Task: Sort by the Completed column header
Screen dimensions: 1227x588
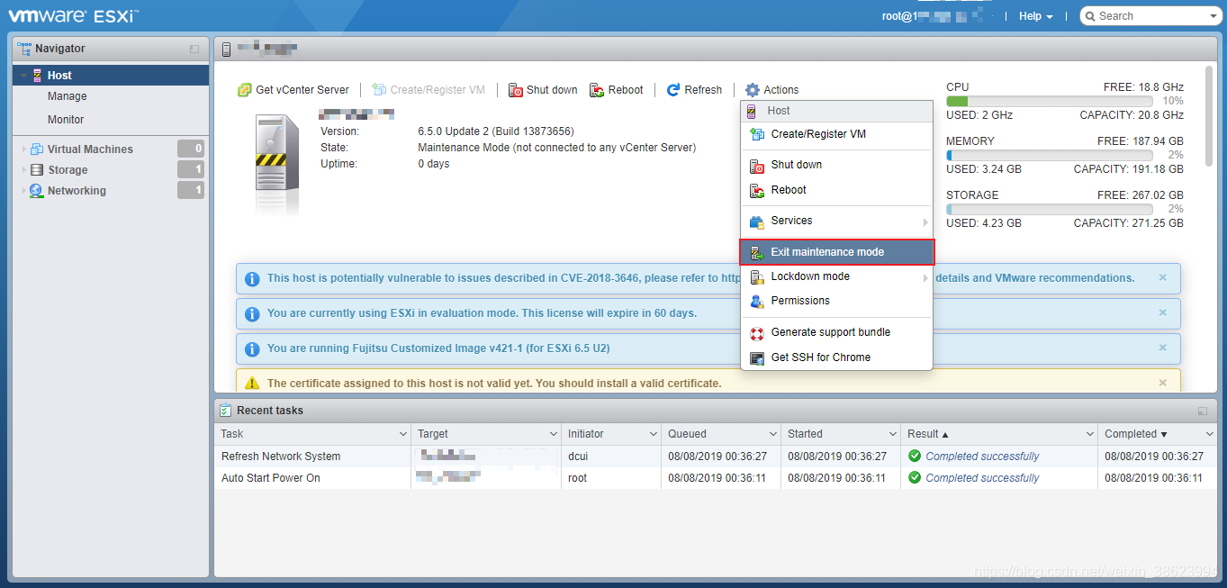Action: (x=1156, y=434)
